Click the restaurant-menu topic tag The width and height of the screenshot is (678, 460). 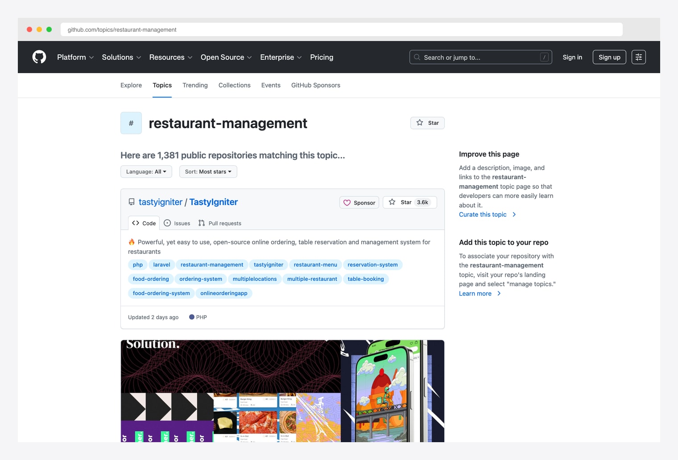click(315, 265)
